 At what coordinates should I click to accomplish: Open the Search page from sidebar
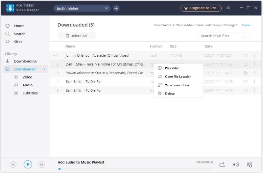coord(20,34)
